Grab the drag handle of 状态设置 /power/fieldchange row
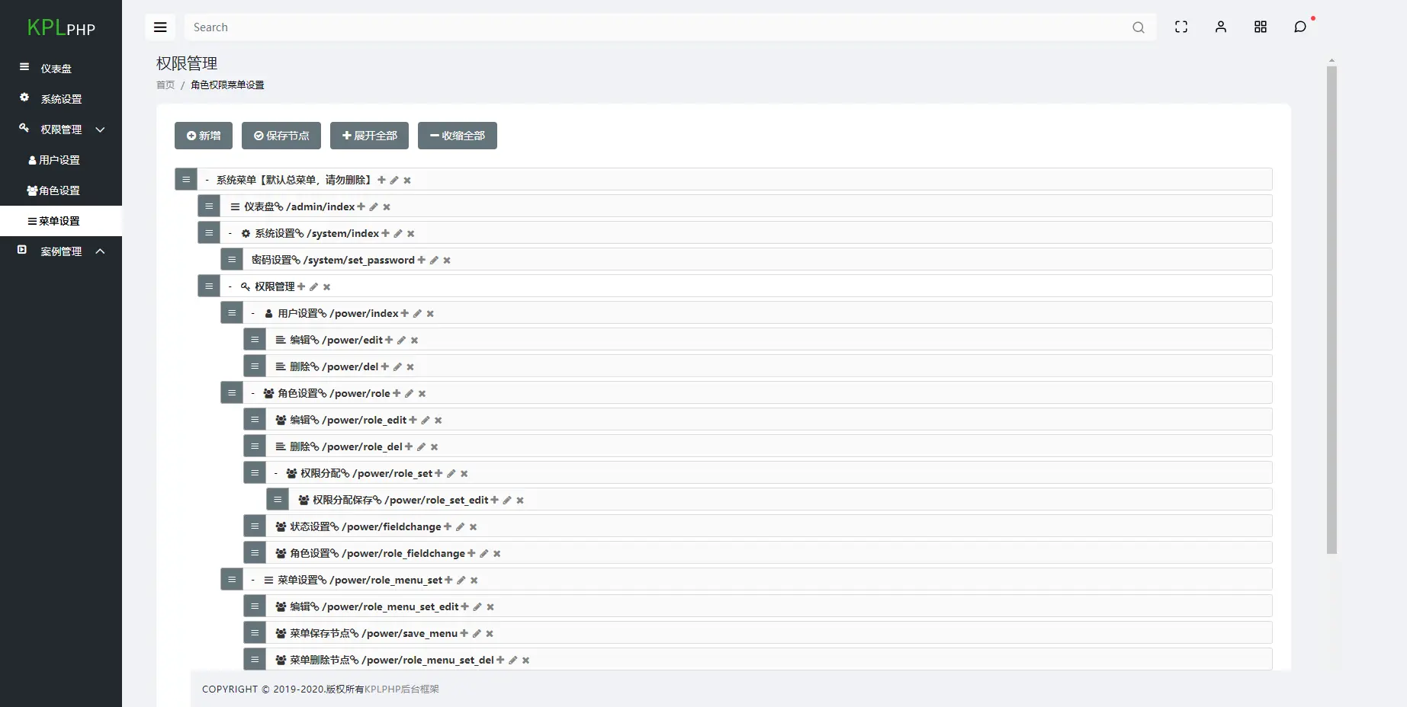This screenshot has width=1407, height=707. (255, 526)
